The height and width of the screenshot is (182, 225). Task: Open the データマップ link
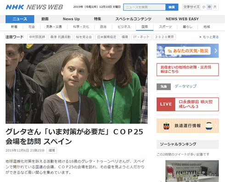(x=186, y=86)
